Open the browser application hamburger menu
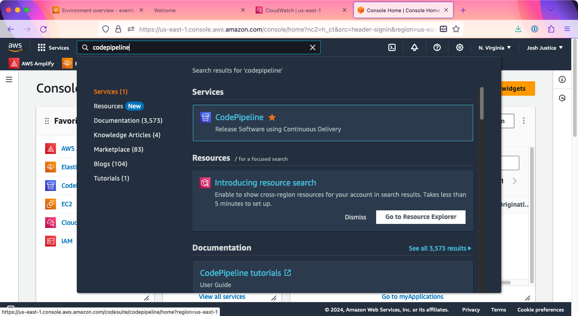 tap(567, 29)
